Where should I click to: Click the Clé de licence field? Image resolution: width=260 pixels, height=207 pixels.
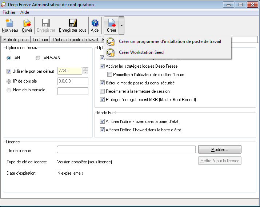click(127, 149)
